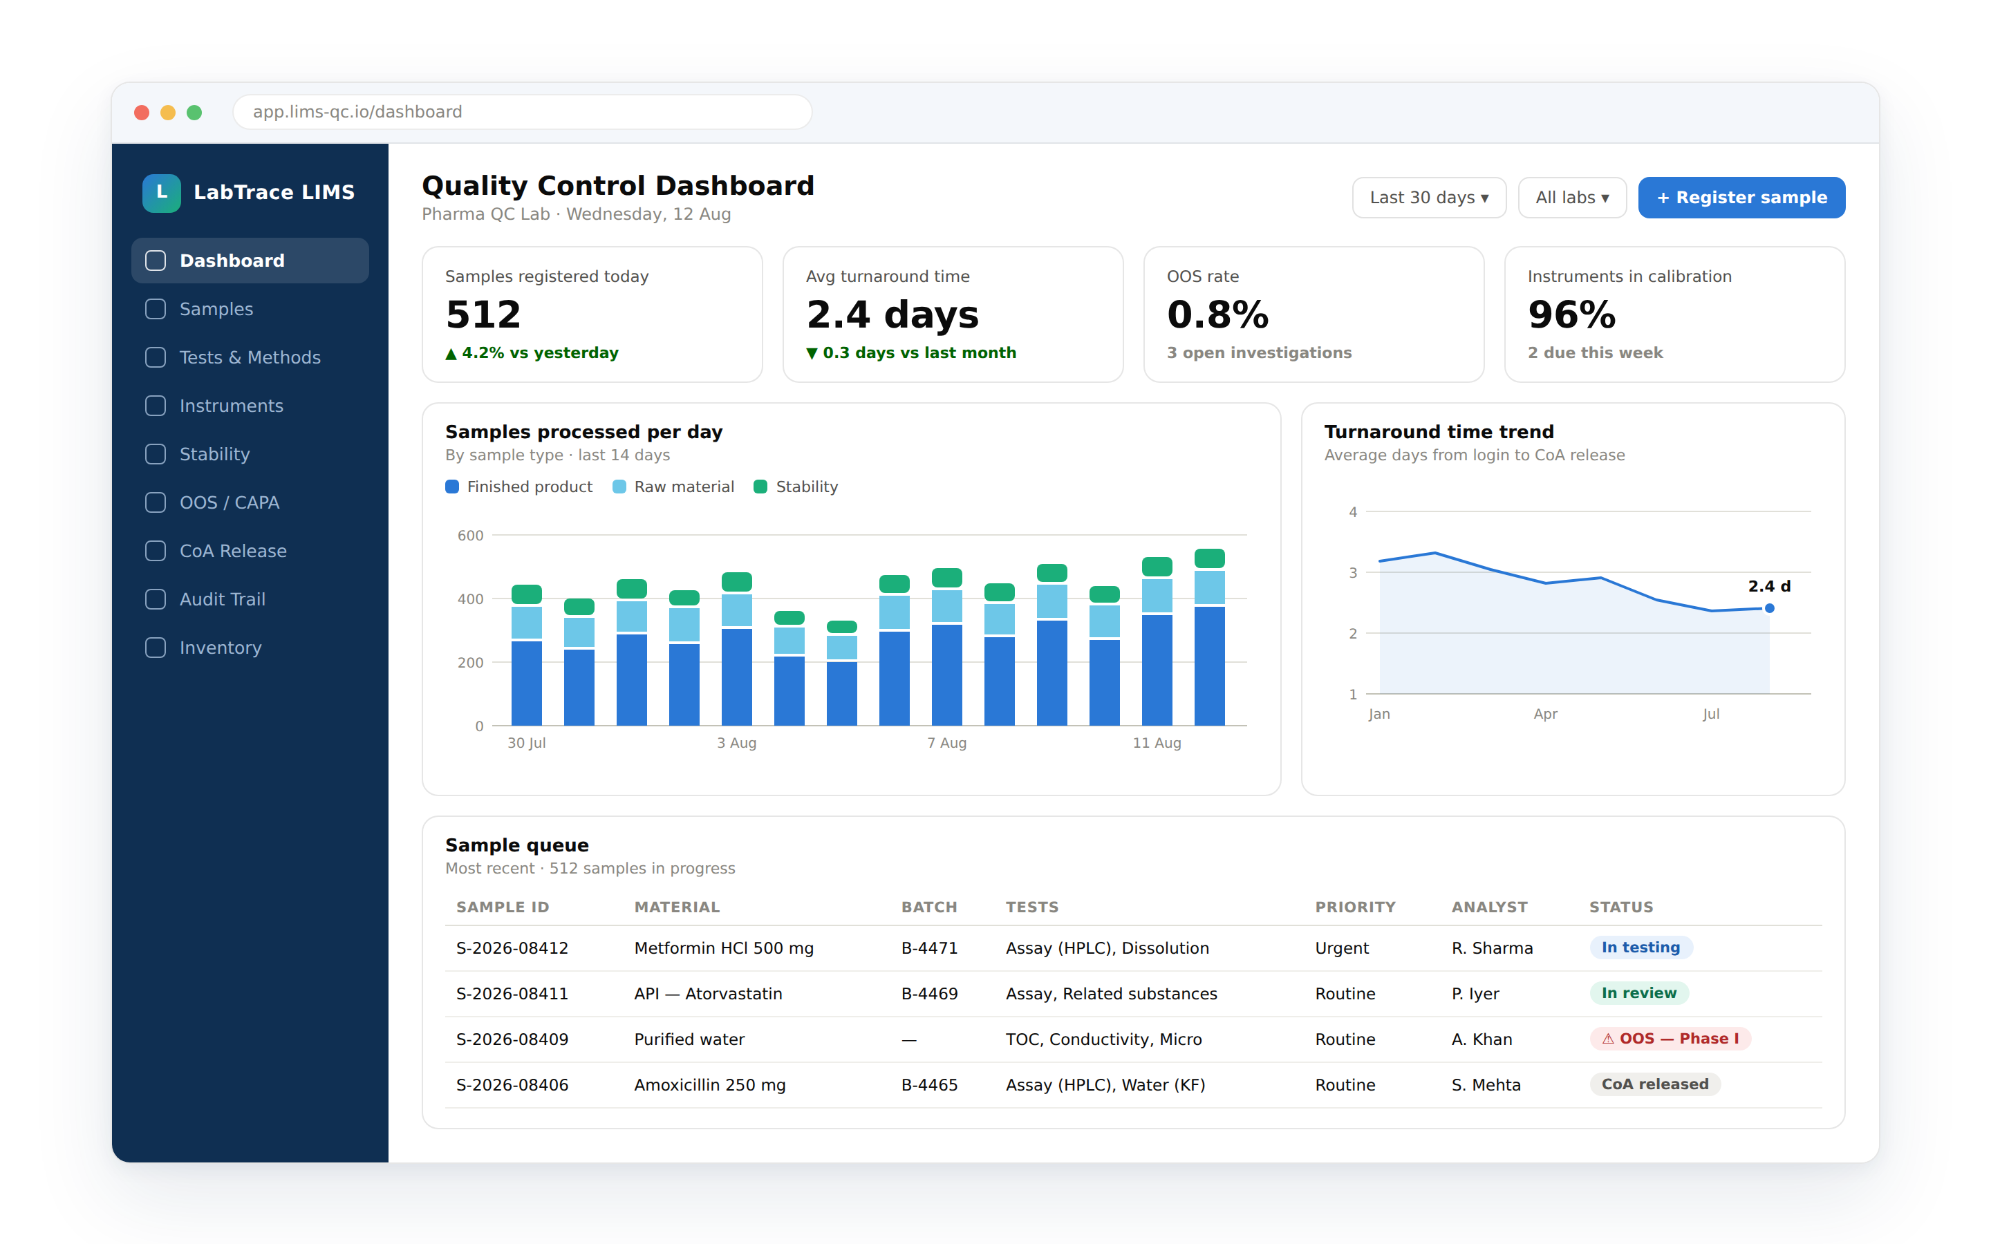Click analyst A. Khan
The image size is (1991, 1244).
[x=1481, y=1039]
